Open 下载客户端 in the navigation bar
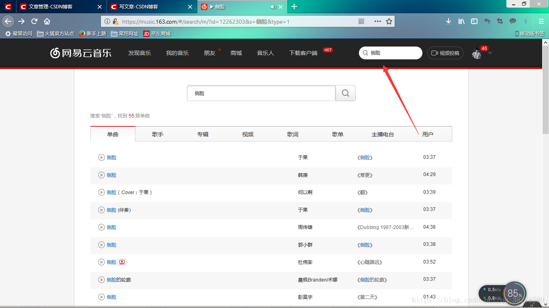The height and width of the screenshot is (308, 549). pos(303,53)
